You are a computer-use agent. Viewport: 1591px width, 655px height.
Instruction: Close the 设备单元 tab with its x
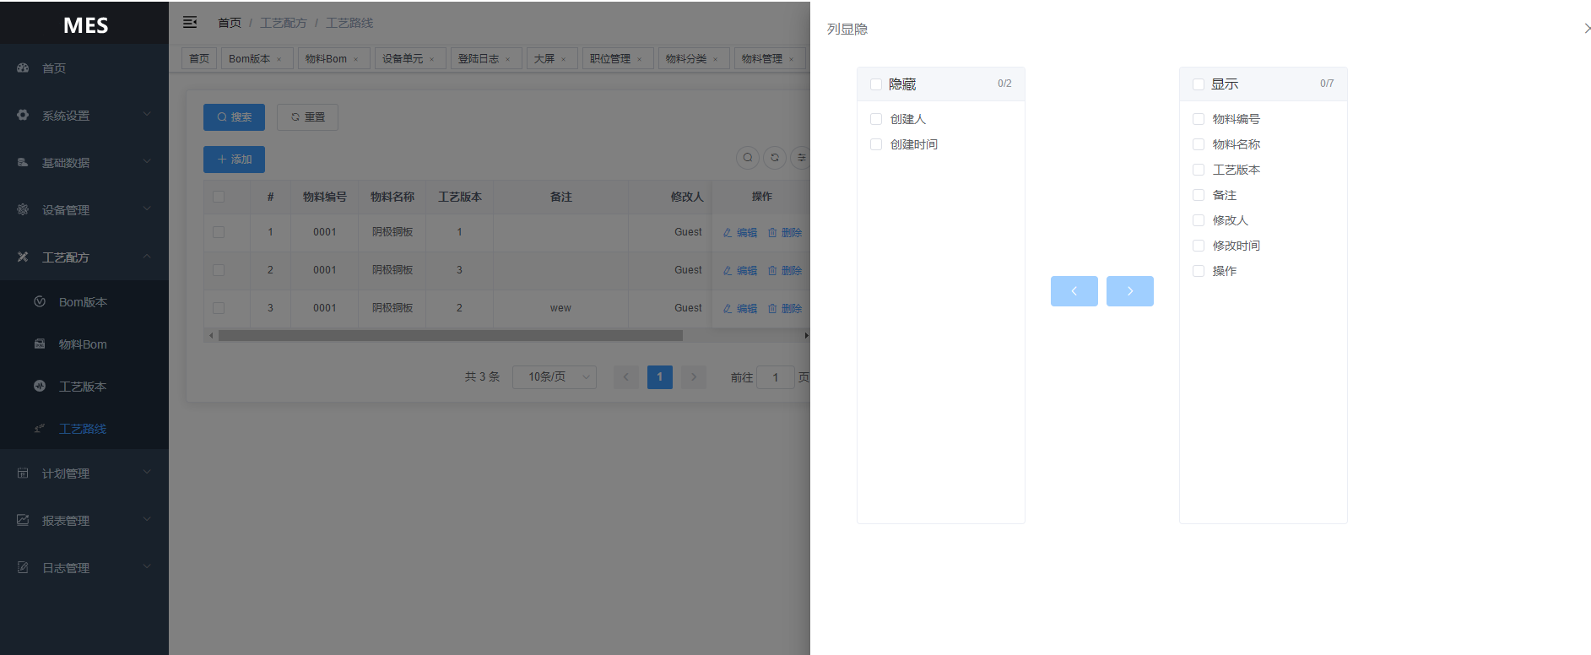[x=432, y=59]
